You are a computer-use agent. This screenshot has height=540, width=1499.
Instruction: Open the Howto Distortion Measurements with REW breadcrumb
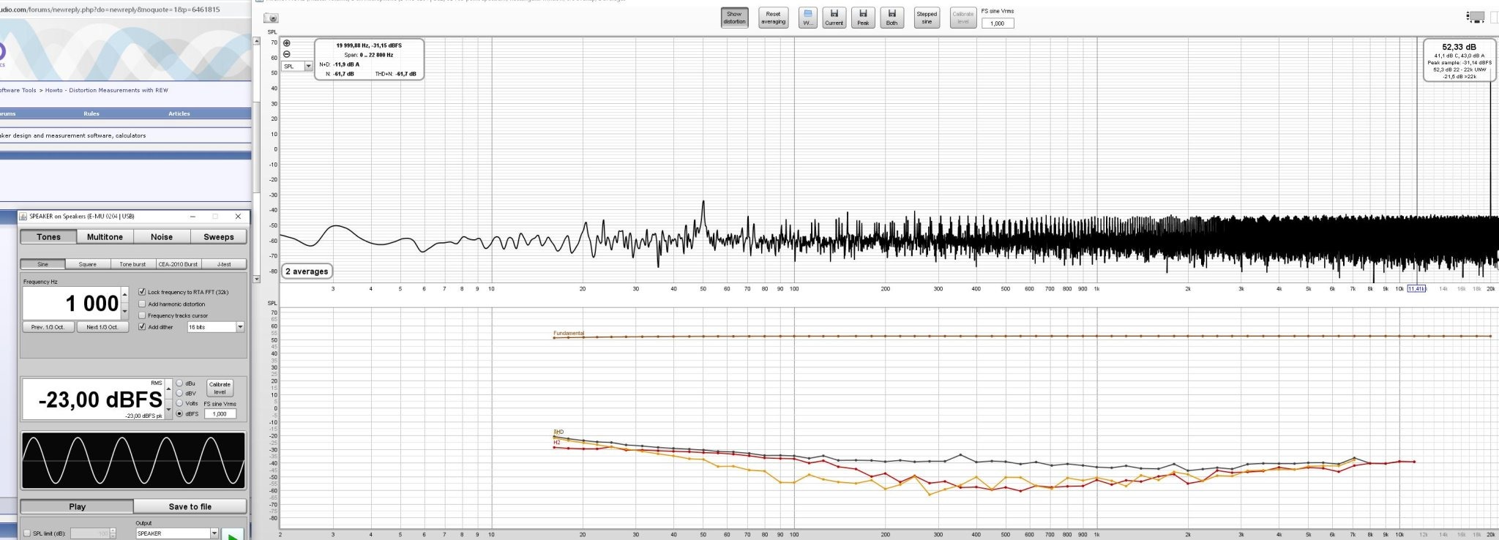(107, 90)
